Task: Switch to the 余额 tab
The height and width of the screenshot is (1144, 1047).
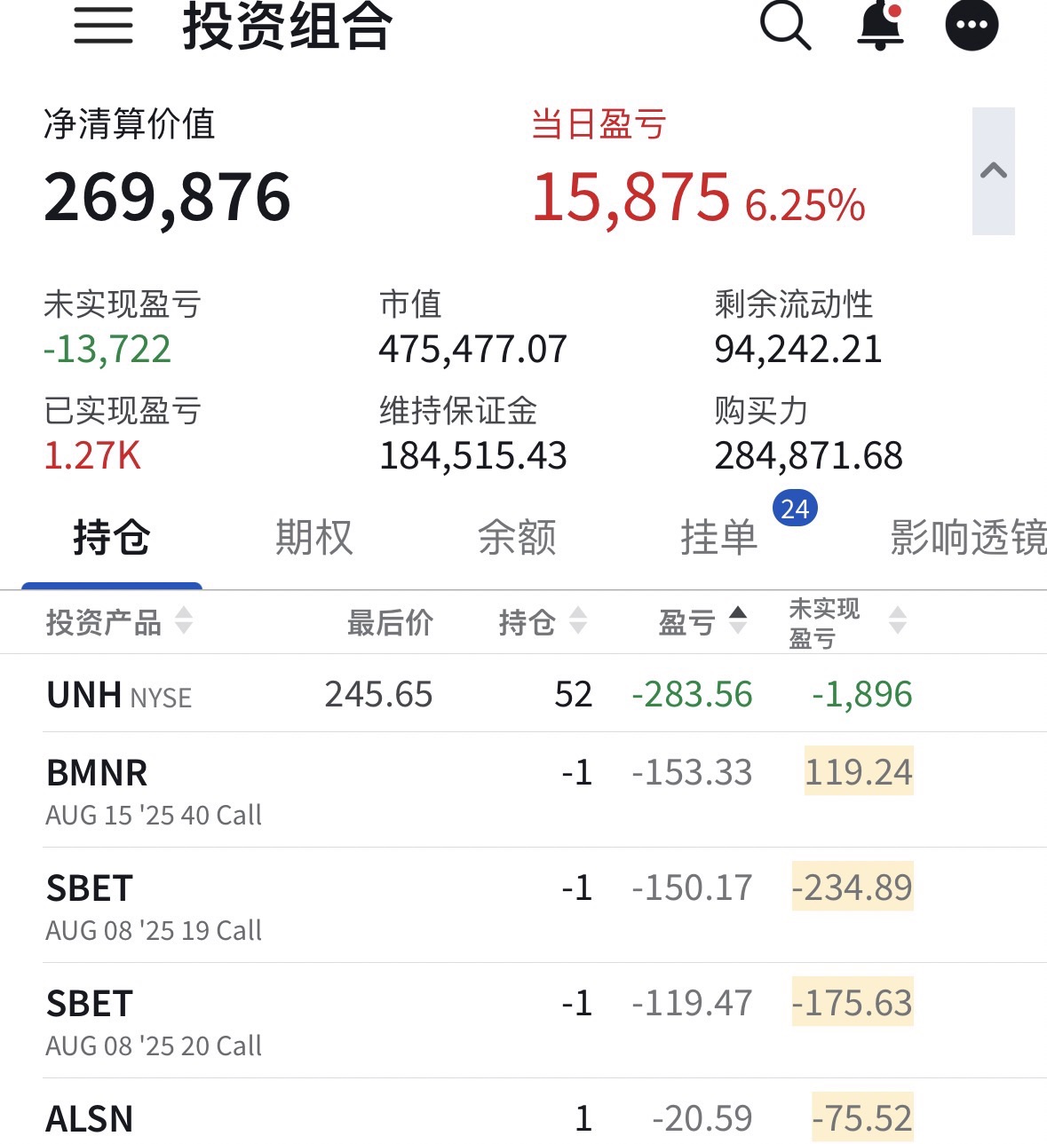Action: pos(517,538)
